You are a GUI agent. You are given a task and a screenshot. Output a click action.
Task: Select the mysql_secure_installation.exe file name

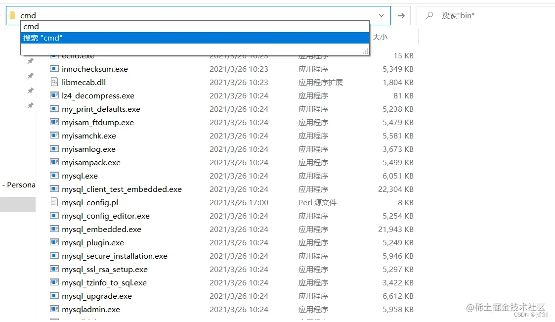click(x=114, y=256)
